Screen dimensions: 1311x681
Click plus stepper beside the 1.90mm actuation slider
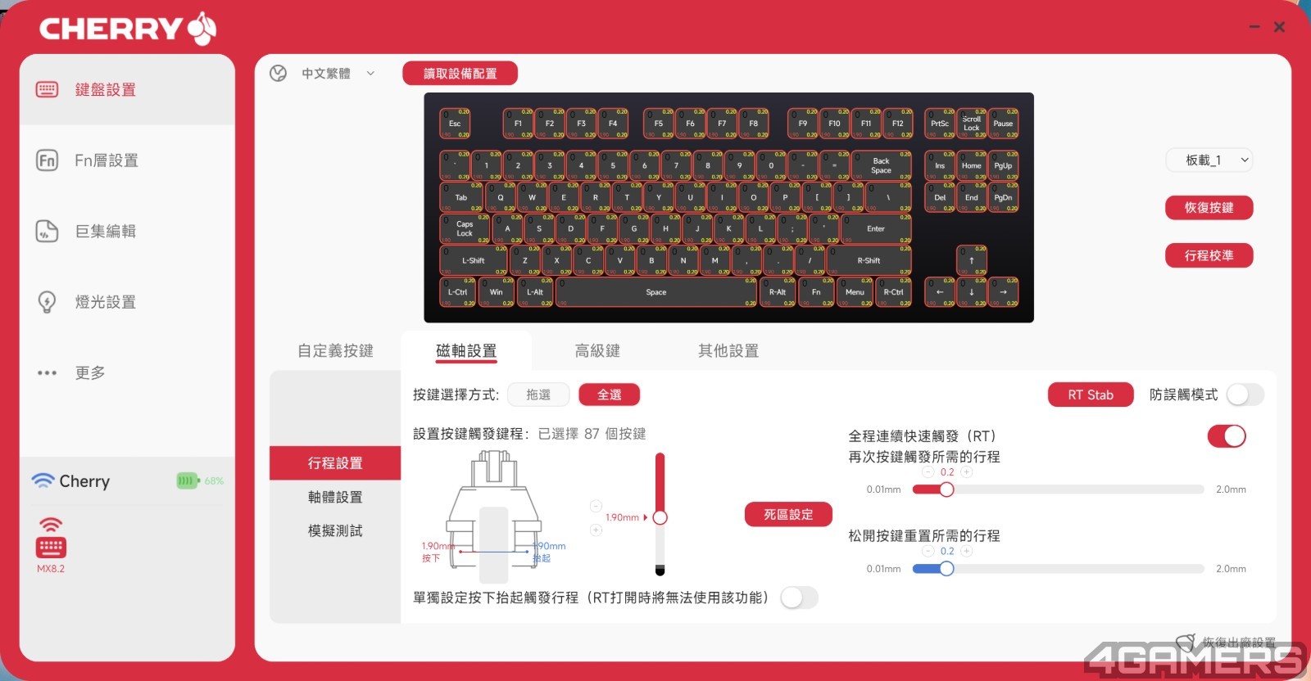click(596, 530)
